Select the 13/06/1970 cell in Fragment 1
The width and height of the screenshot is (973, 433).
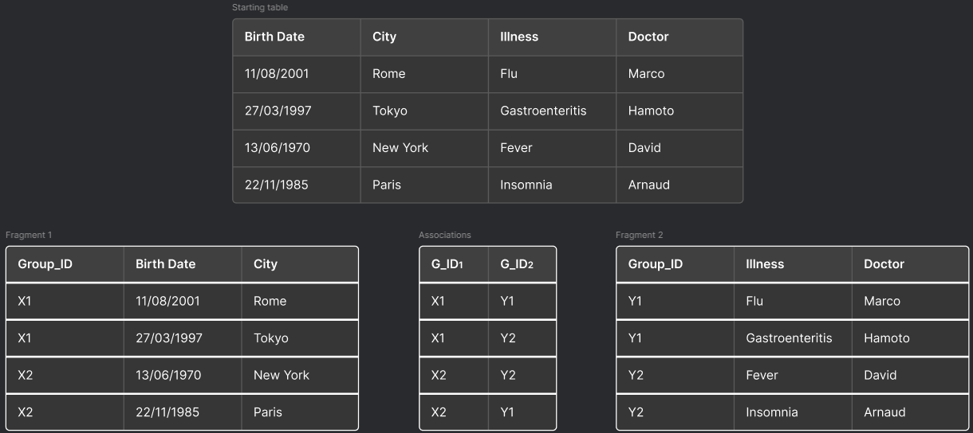(167, 375)
